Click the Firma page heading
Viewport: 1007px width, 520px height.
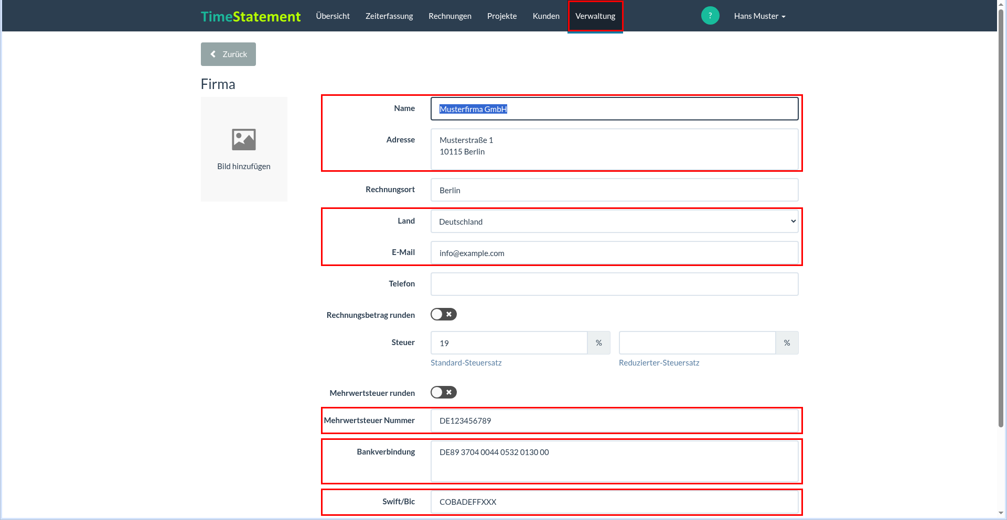tap(218, 84)
